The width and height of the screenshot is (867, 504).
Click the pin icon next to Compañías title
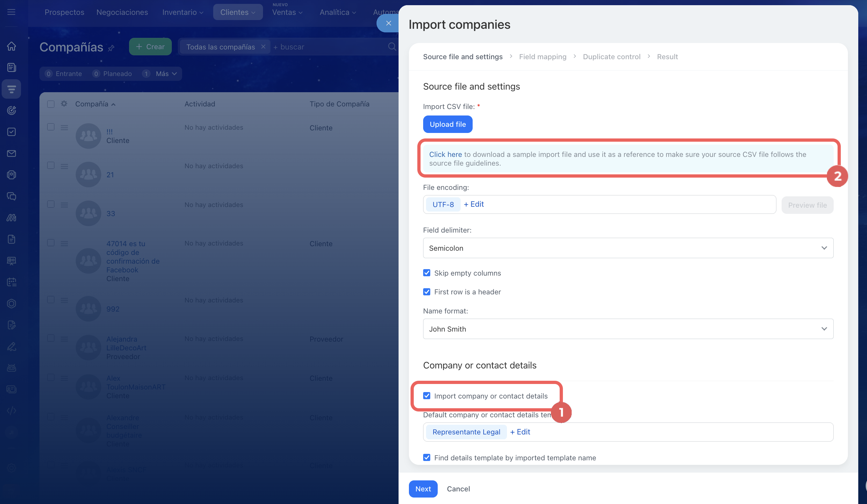coord(111,48)
